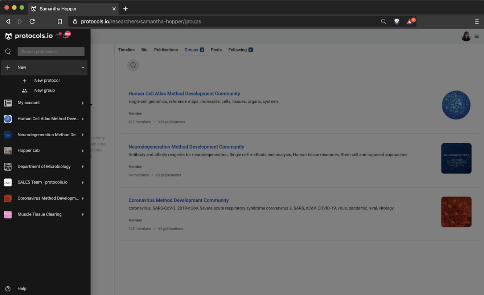Open the Coronavirus Method Development Community link

coord(178,200)
